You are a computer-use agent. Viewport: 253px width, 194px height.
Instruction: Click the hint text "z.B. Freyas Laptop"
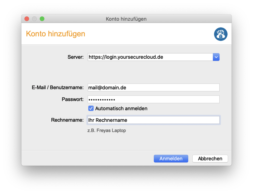(x=107, y=130)
